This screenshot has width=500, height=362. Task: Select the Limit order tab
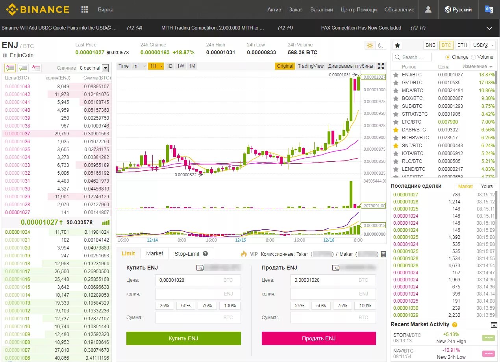[128, 254]
